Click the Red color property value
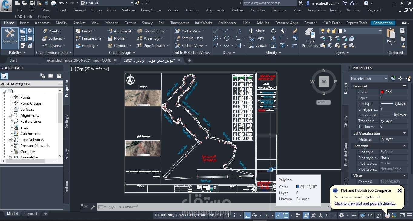Screen dimensions: 413x221 (394, 92)
